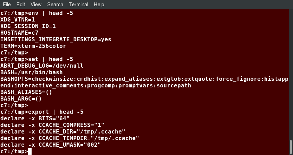Click the BASH=/usr/bin/bash line
The height and width of the screenshot is (155, 293).
(x=31, y=72)
